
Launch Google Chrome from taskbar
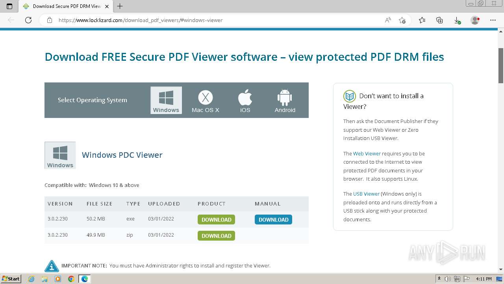click(71, 279)
